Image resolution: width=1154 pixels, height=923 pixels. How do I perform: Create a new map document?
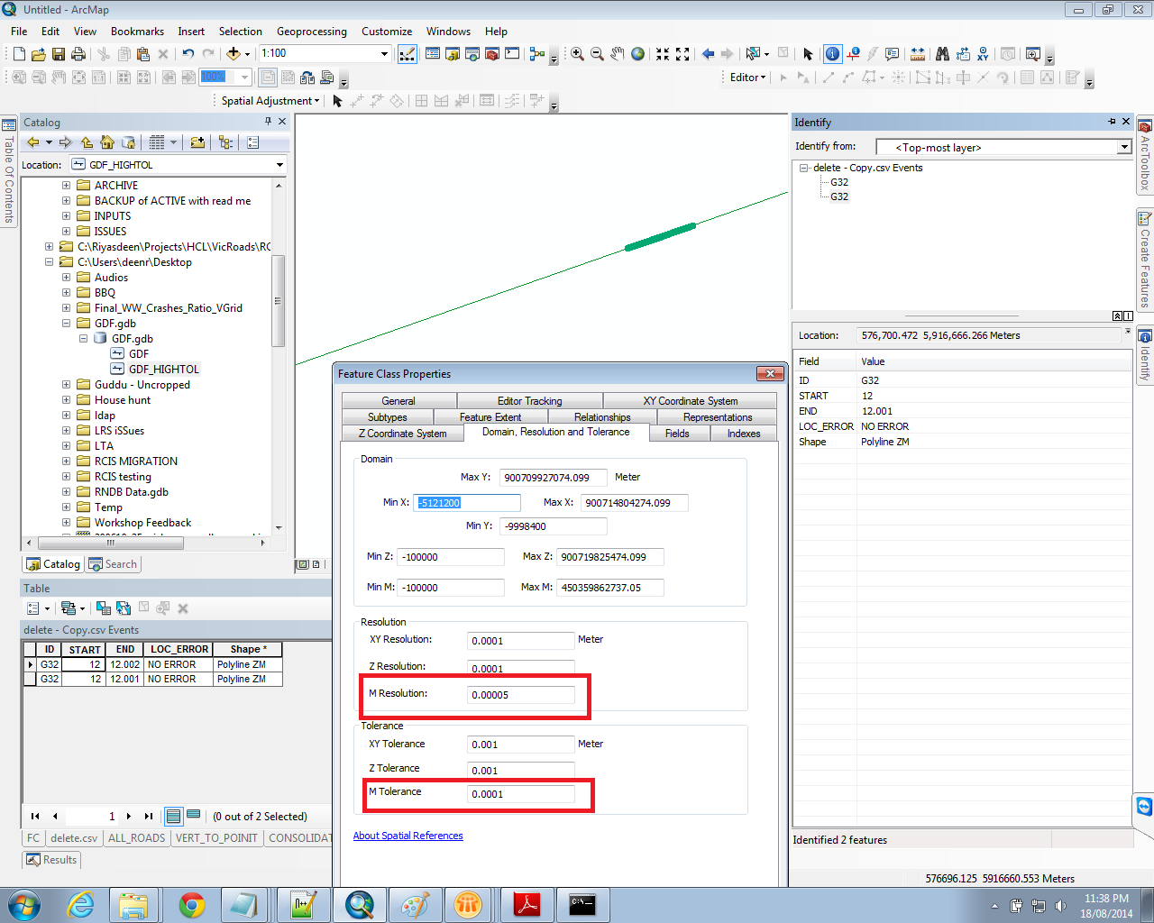(x=19, y=54)
